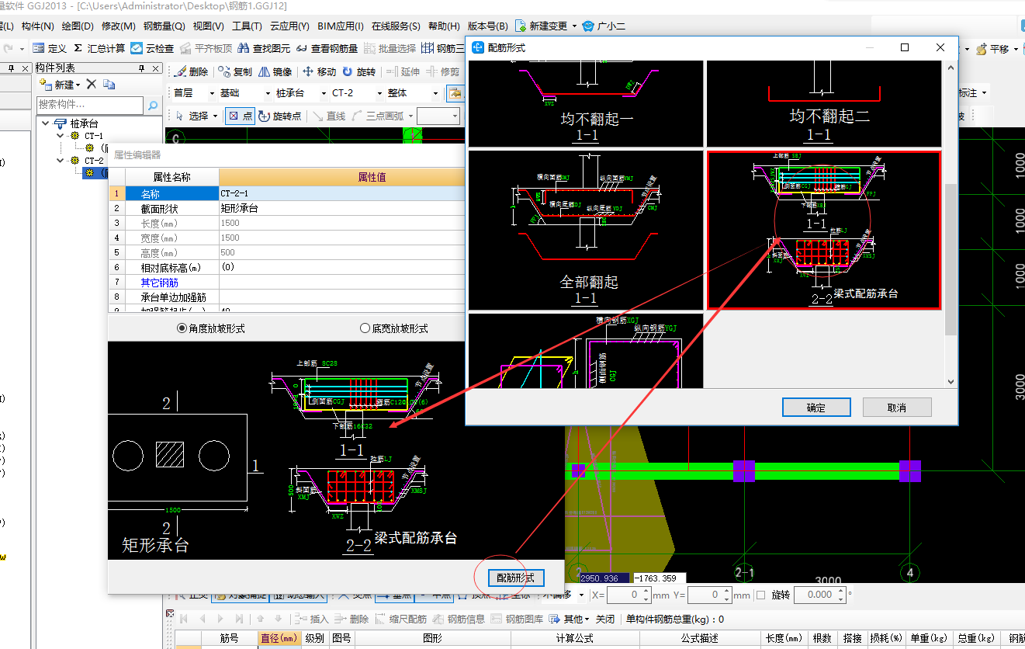Viewport: 1025px width, 649px height.
Task: Click 查找图元 find element tool
Action: [x=264, y=48]
